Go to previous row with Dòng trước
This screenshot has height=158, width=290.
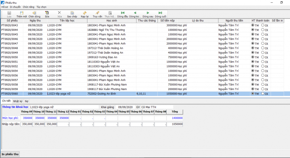pos(135,14)
